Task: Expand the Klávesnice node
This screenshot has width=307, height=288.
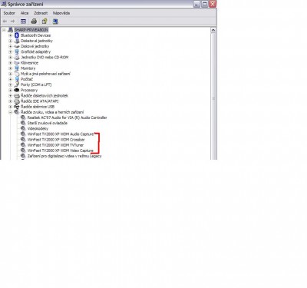Action: [11, 63]
